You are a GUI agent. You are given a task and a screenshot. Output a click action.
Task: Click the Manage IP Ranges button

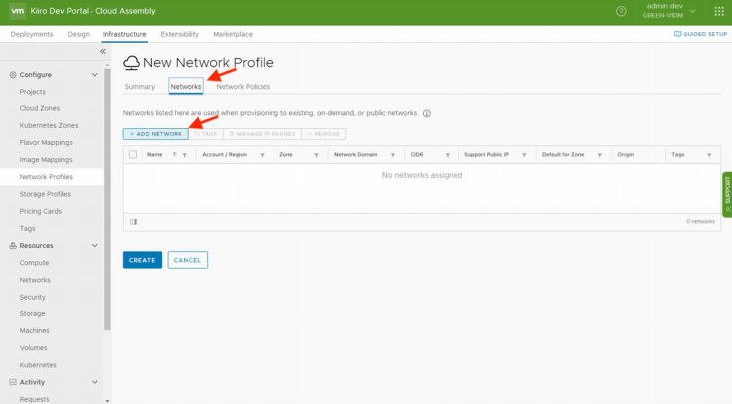(263, 134)
